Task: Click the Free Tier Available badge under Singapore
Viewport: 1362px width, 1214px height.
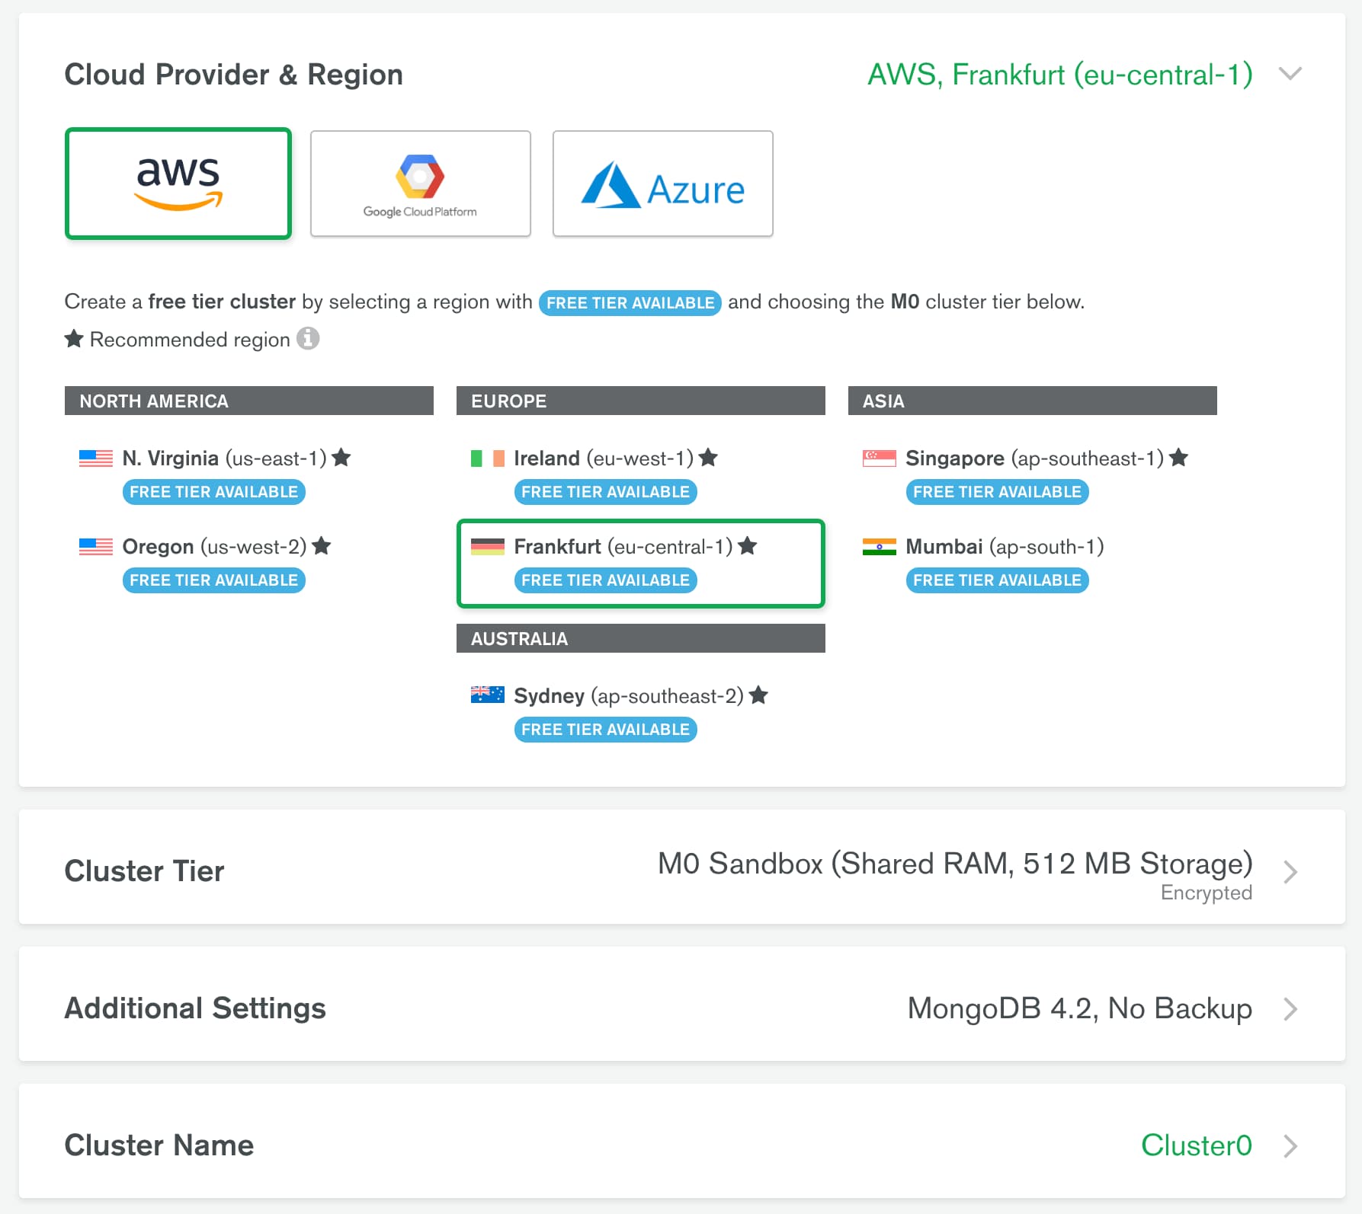Action: pyautogui.click(x=998, y=492)
